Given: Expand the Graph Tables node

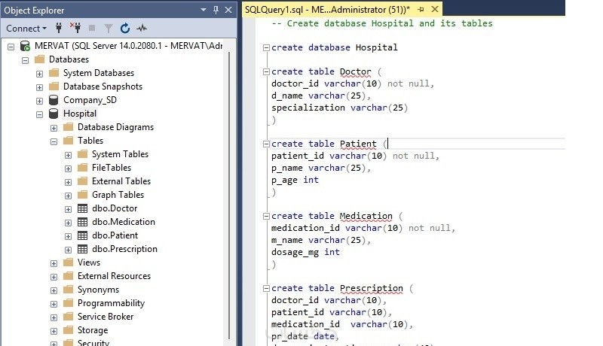Looking at the screenshot, I should (x=68, y=196).
